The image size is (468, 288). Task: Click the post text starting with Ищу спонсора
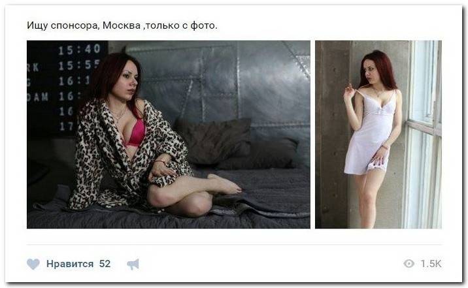coord(122,25)
